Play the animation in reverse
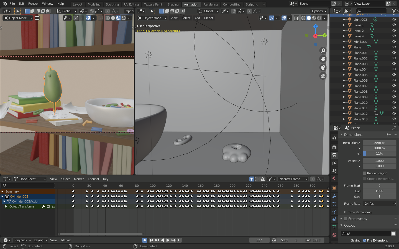Viewport: 399px width, 249px height. [x=162, y=240]
